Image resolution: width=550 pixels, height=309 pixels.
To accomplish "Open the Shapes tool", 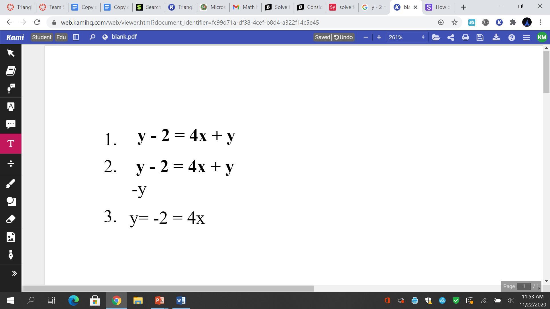I will (x=11, y=201).
